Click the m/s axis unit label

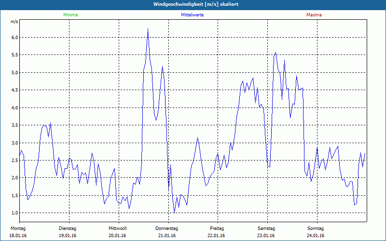tap(14, 22)
